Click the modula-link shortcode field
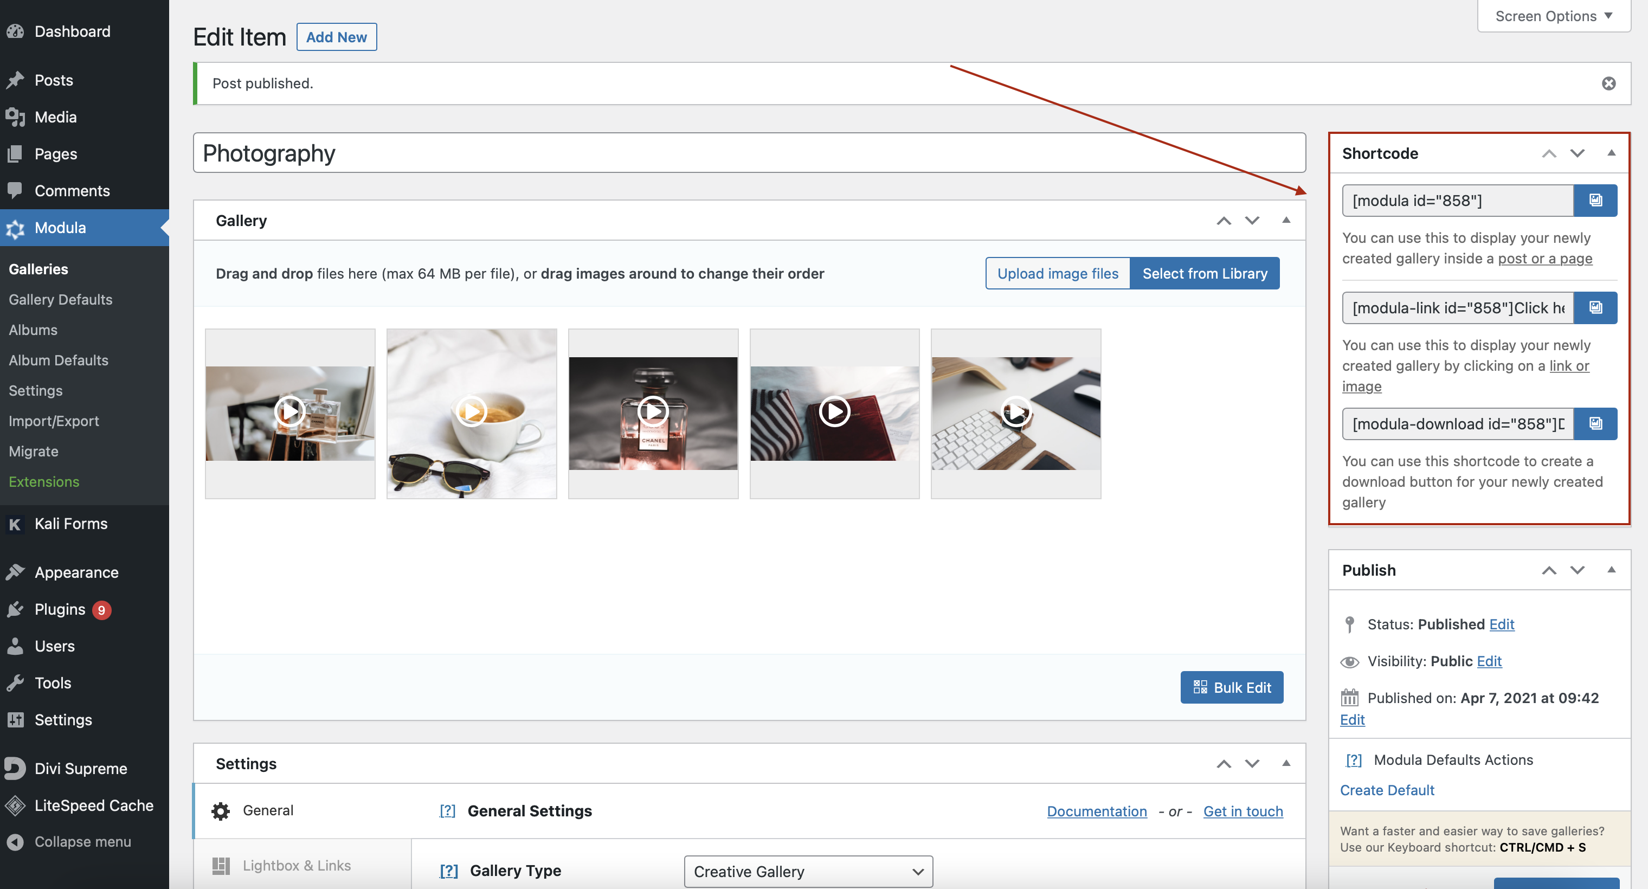Image resolution: width=1648 pixels, height=889 pixels. coord(1457,308)
